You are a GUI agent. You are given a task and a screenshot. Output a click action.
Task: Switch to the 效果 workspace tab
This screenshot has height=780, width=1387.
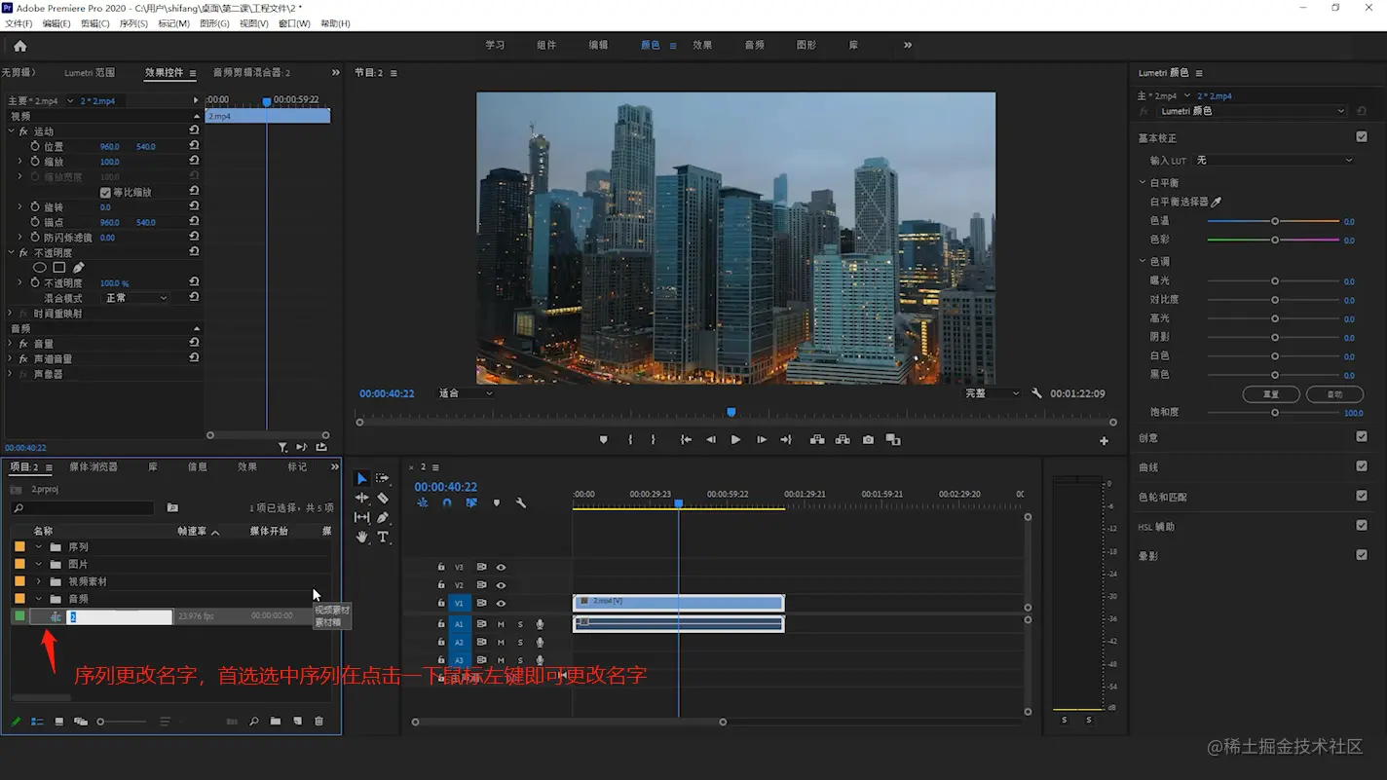pos(702,45)
